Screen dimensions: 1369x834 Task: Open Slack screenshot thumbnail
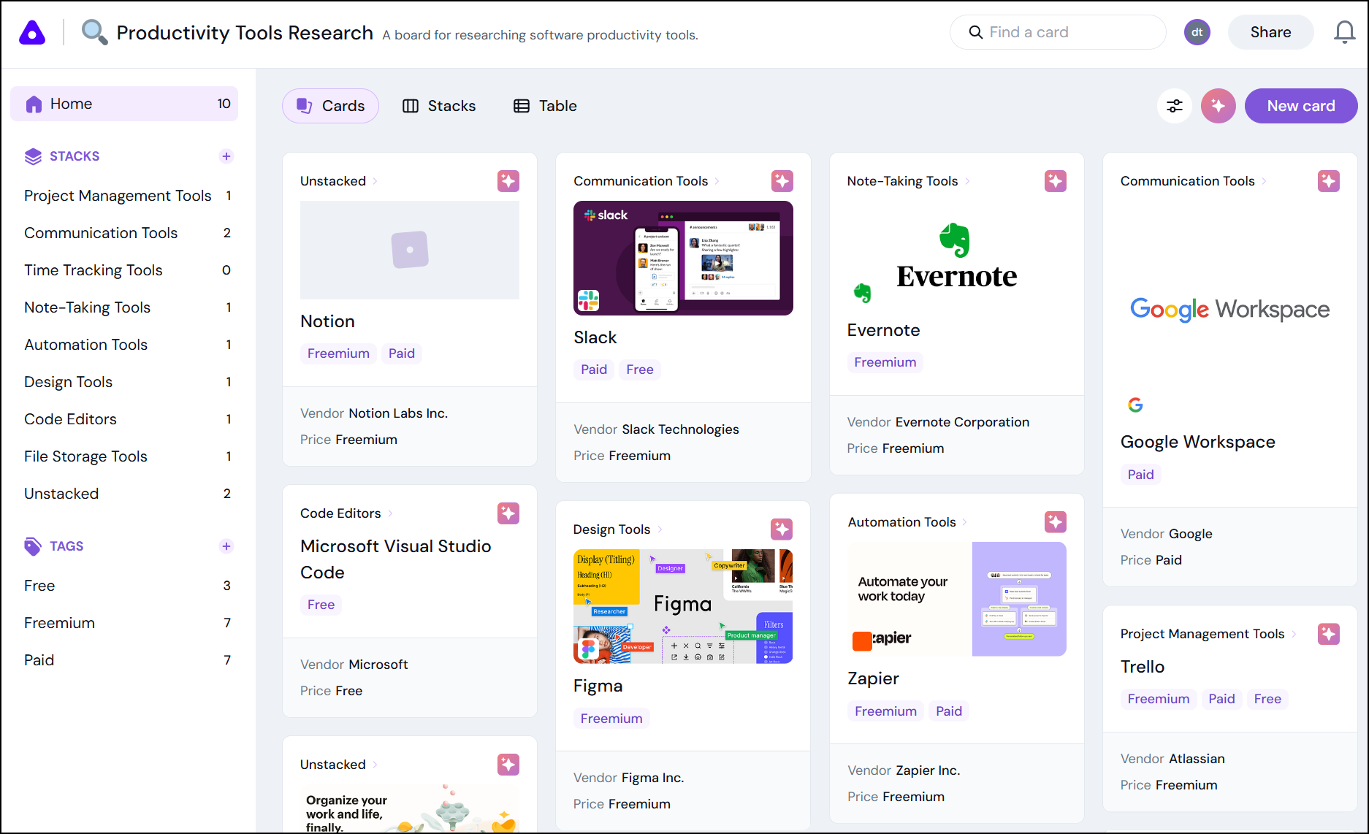[683, 258]
